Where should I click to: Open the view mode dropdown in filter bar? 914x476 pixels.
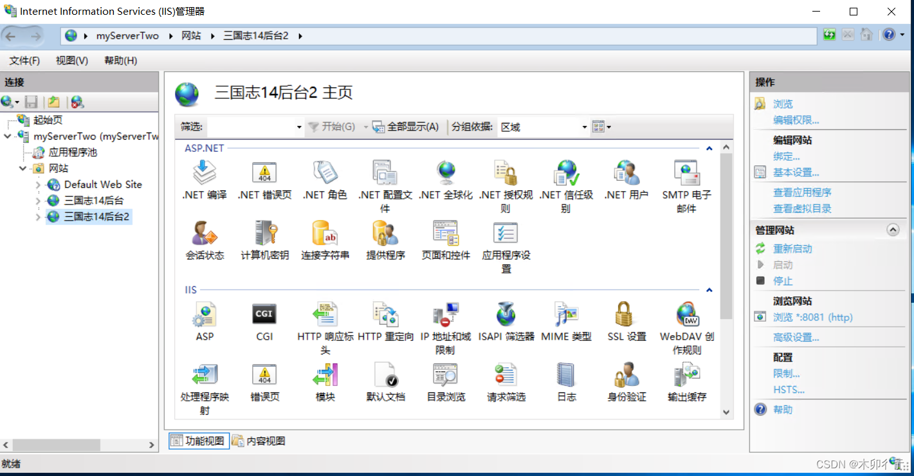tap(601, 127)
